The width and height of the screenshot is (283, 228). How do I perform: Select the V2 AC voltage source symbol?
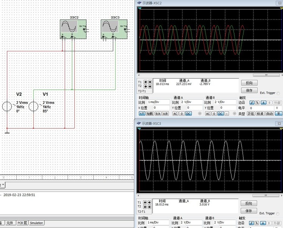(x=7, y=107)
